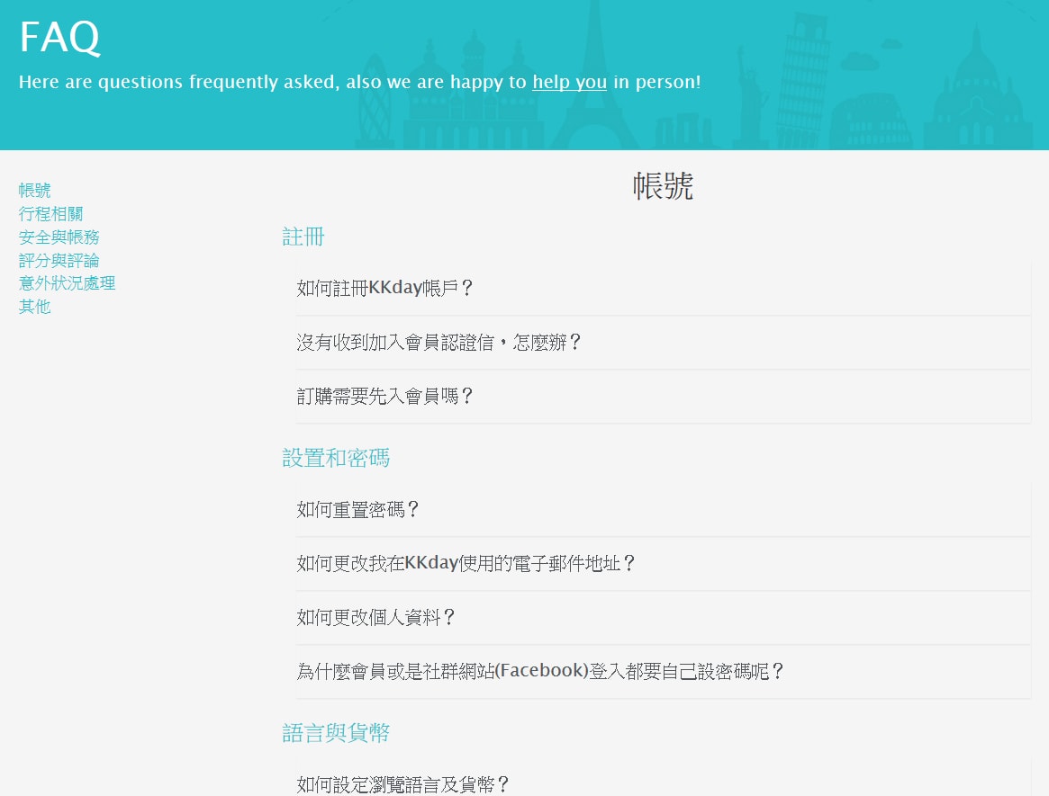Select 行程相關 in the left sidebar
Viewport: 1049px width, 796px height.
(50, 214)
